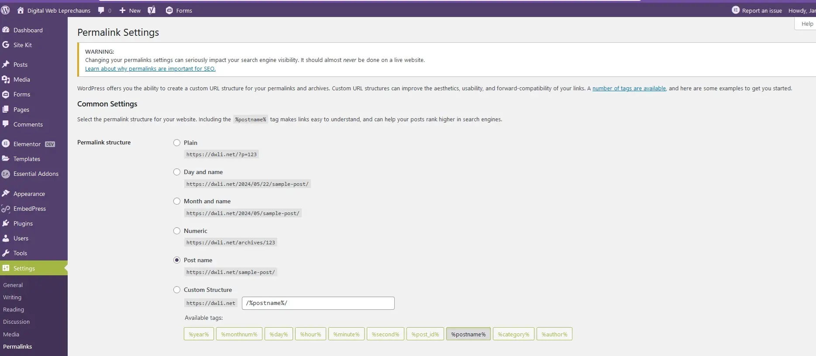Add the %category% tag button
Image resolution: width=816 pixels, height=356 pixels.
tap(513, 334)
